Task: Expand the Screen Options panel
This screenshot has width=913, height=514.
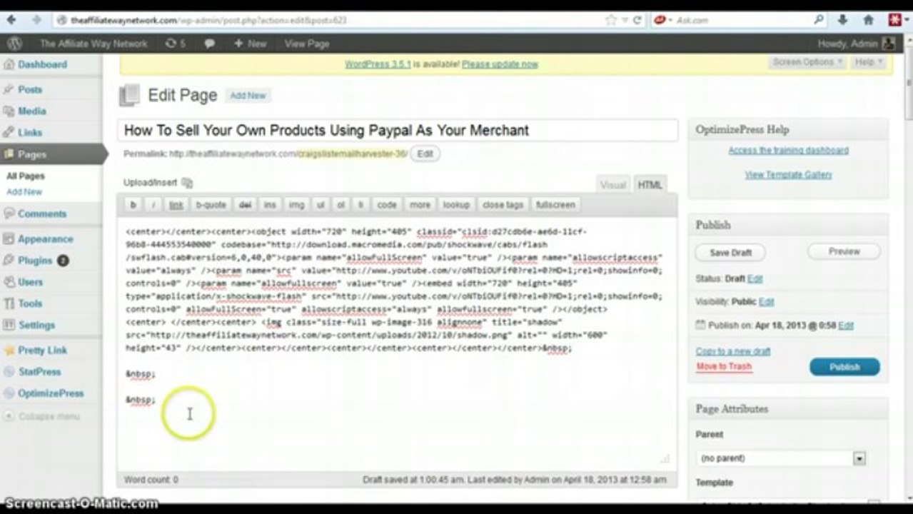Action: pyautogui.click(x=808, y=62)
